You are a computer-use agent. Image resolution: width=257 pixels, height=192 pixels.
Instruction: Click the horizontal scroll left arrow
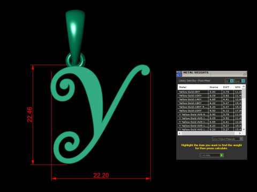click(180, 133)
